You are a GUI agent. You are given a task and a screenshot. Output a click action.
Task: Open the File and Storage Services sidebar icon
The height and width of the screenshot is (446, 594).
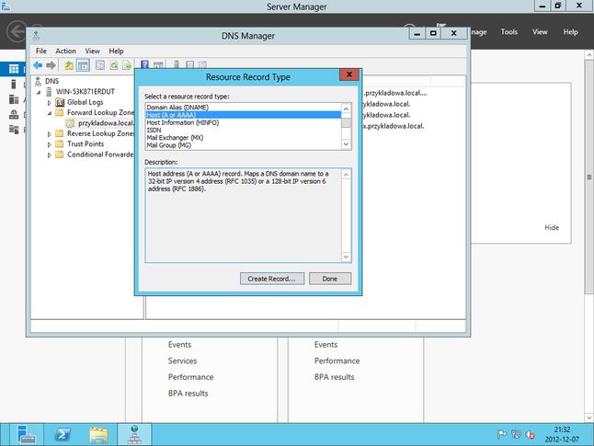[x=14, y=130]
